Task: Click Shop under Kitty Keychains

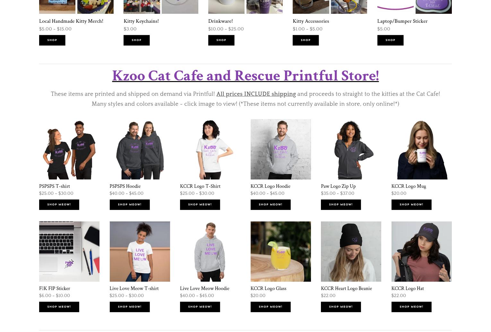Action: pos(136,40)
